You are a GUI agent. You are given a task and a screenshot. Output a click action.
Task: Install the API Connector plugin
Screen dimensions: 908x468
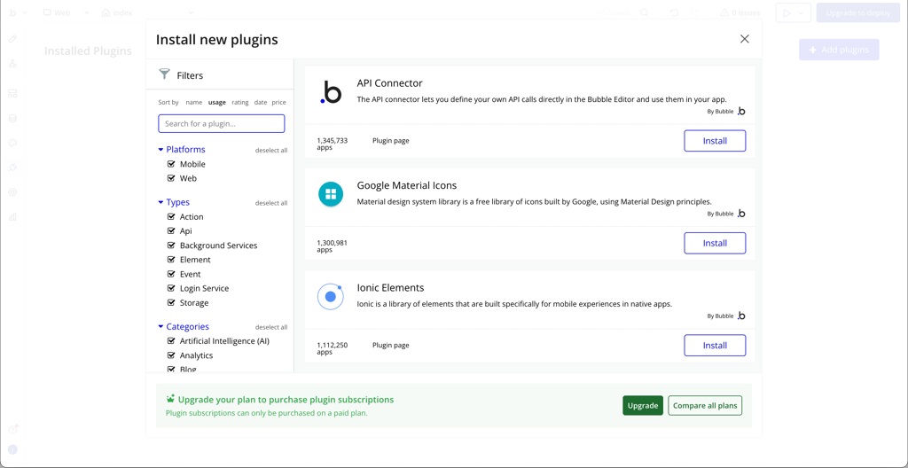[716, 141]
